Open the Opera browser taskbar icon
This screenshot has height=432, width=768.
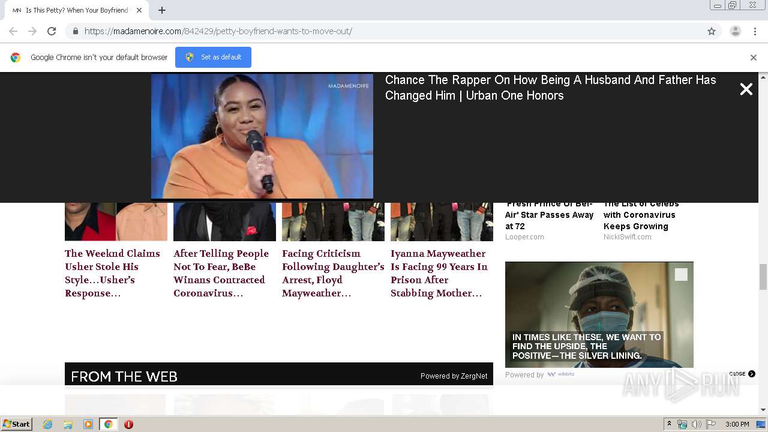(x=128, y=424)
